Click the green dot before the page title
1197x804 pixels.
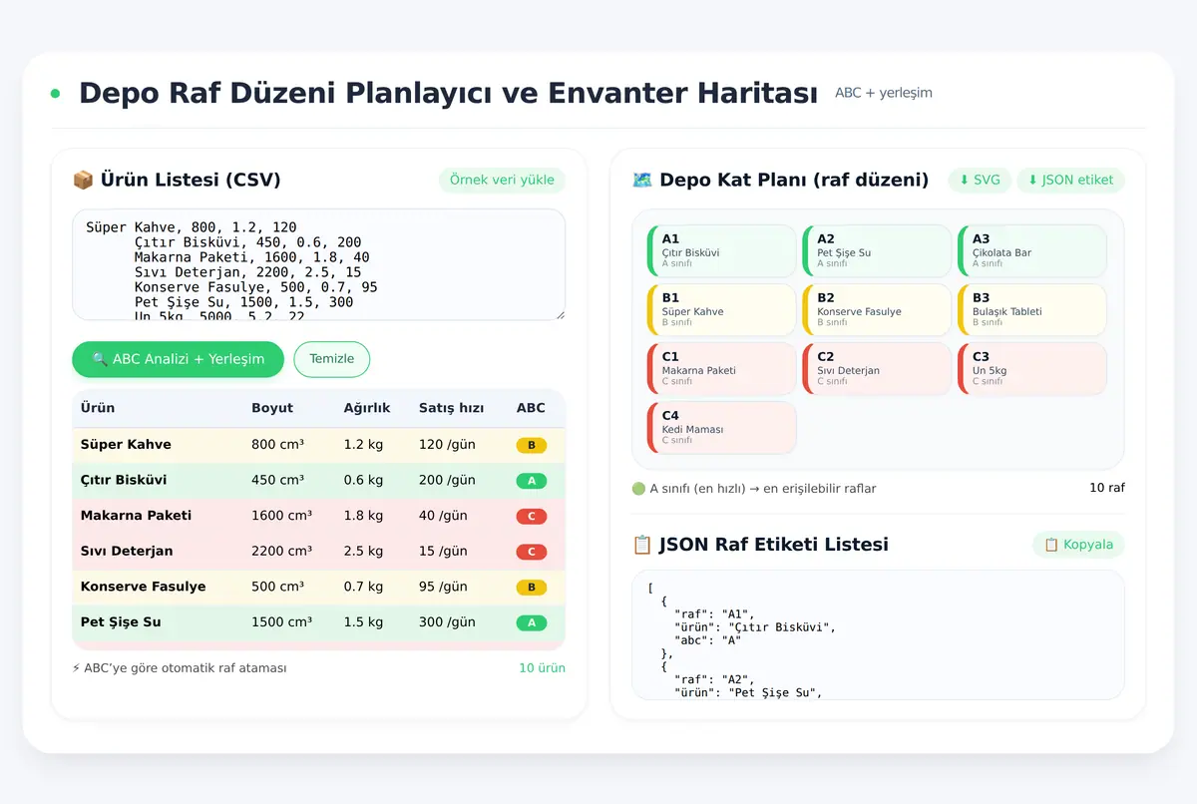[x=55, y=94]
